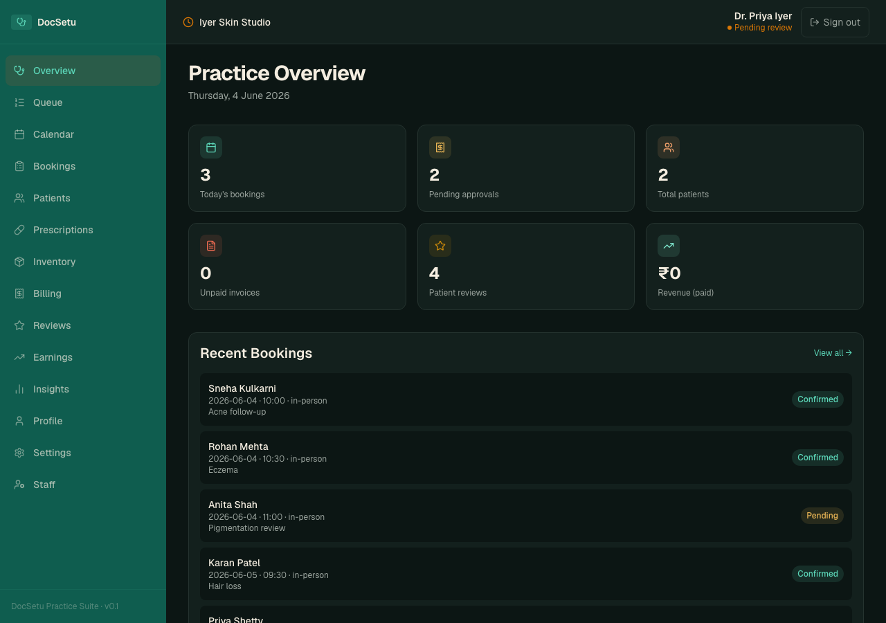Click the Billing receipt icon in sidebar
The image size is (886, 623).
19,294
